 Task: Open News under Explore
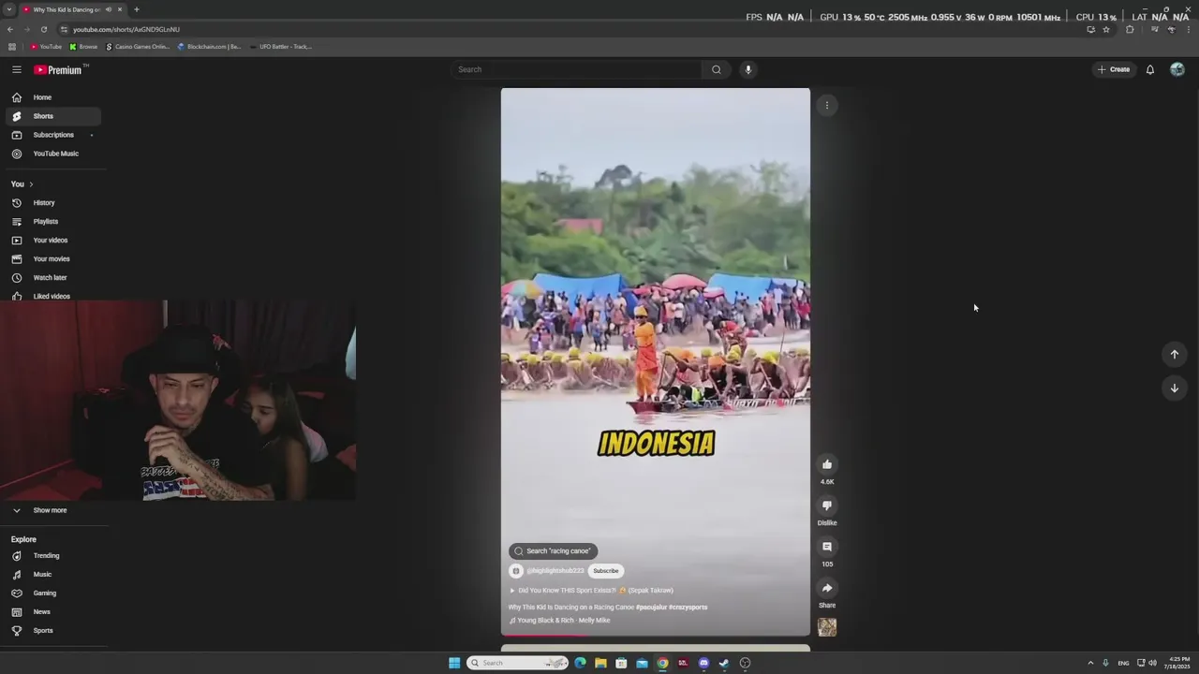52,612
